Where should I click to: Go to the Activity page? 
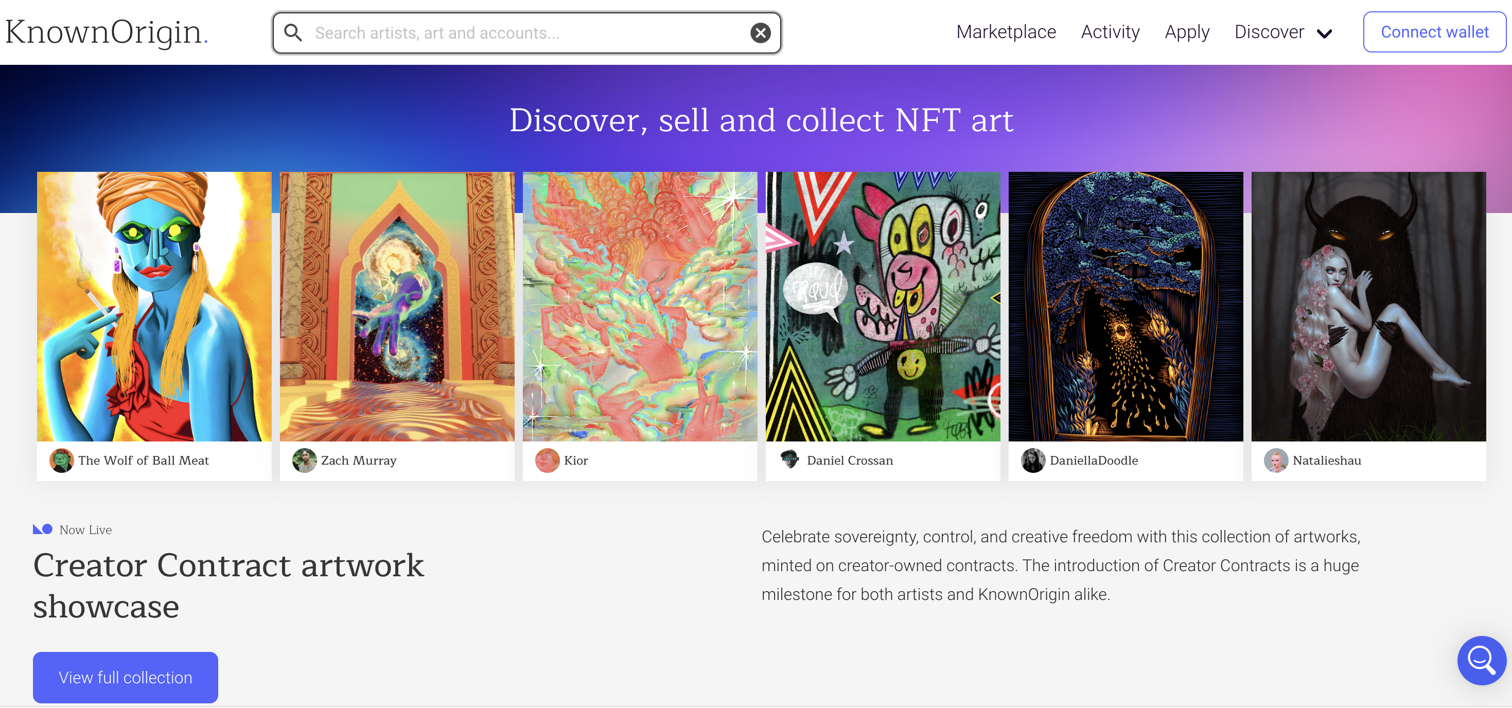click(1110, 32)
